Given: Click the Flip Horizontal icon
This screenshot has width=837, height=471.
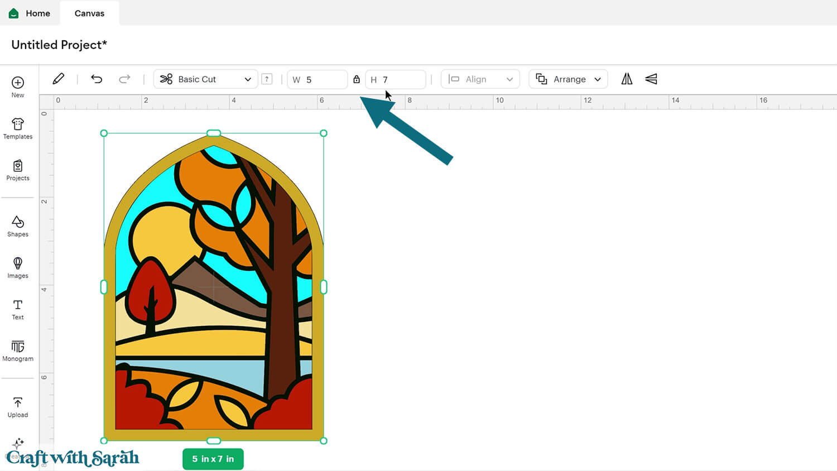Looking at the screenshot, I should click(626, 79).
